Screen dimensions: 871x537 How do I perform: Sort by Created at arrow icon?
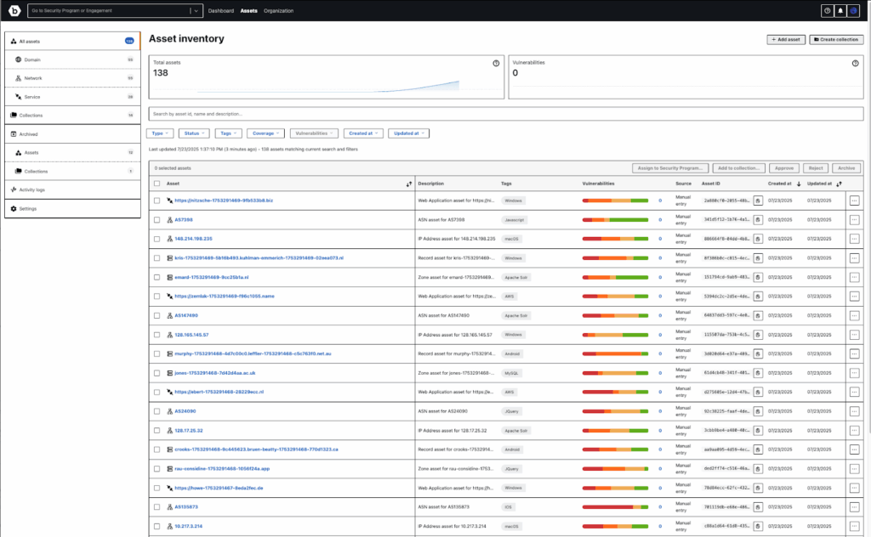(x=798, y=184)
